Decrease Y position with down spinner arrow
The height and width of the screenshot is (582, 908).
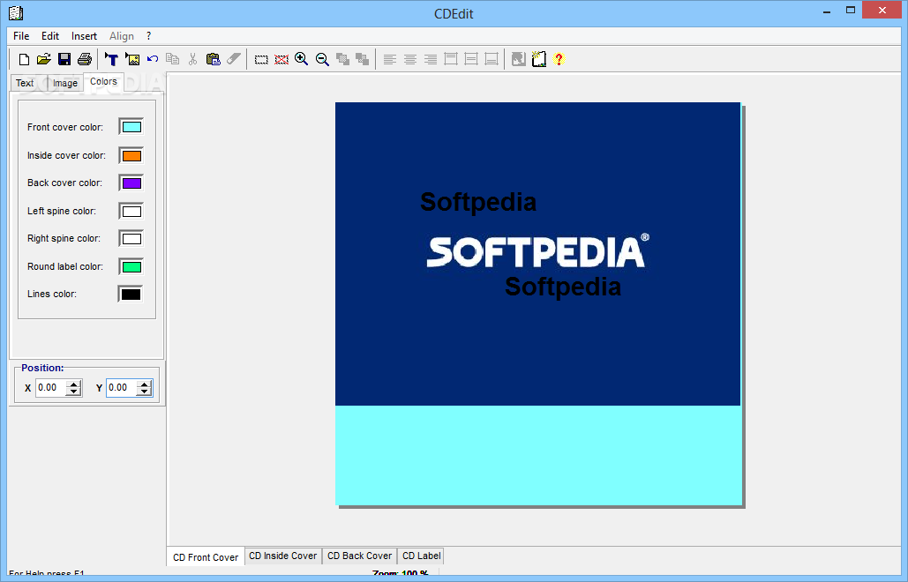point(144,392)
